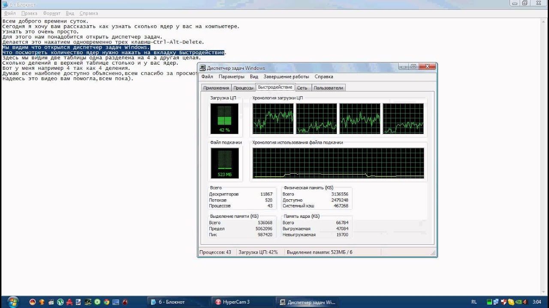Image resolution: width=549 pixels, height=308 pixels.
Task: Switch to the Пользователи tab
Action: point(329,88)
